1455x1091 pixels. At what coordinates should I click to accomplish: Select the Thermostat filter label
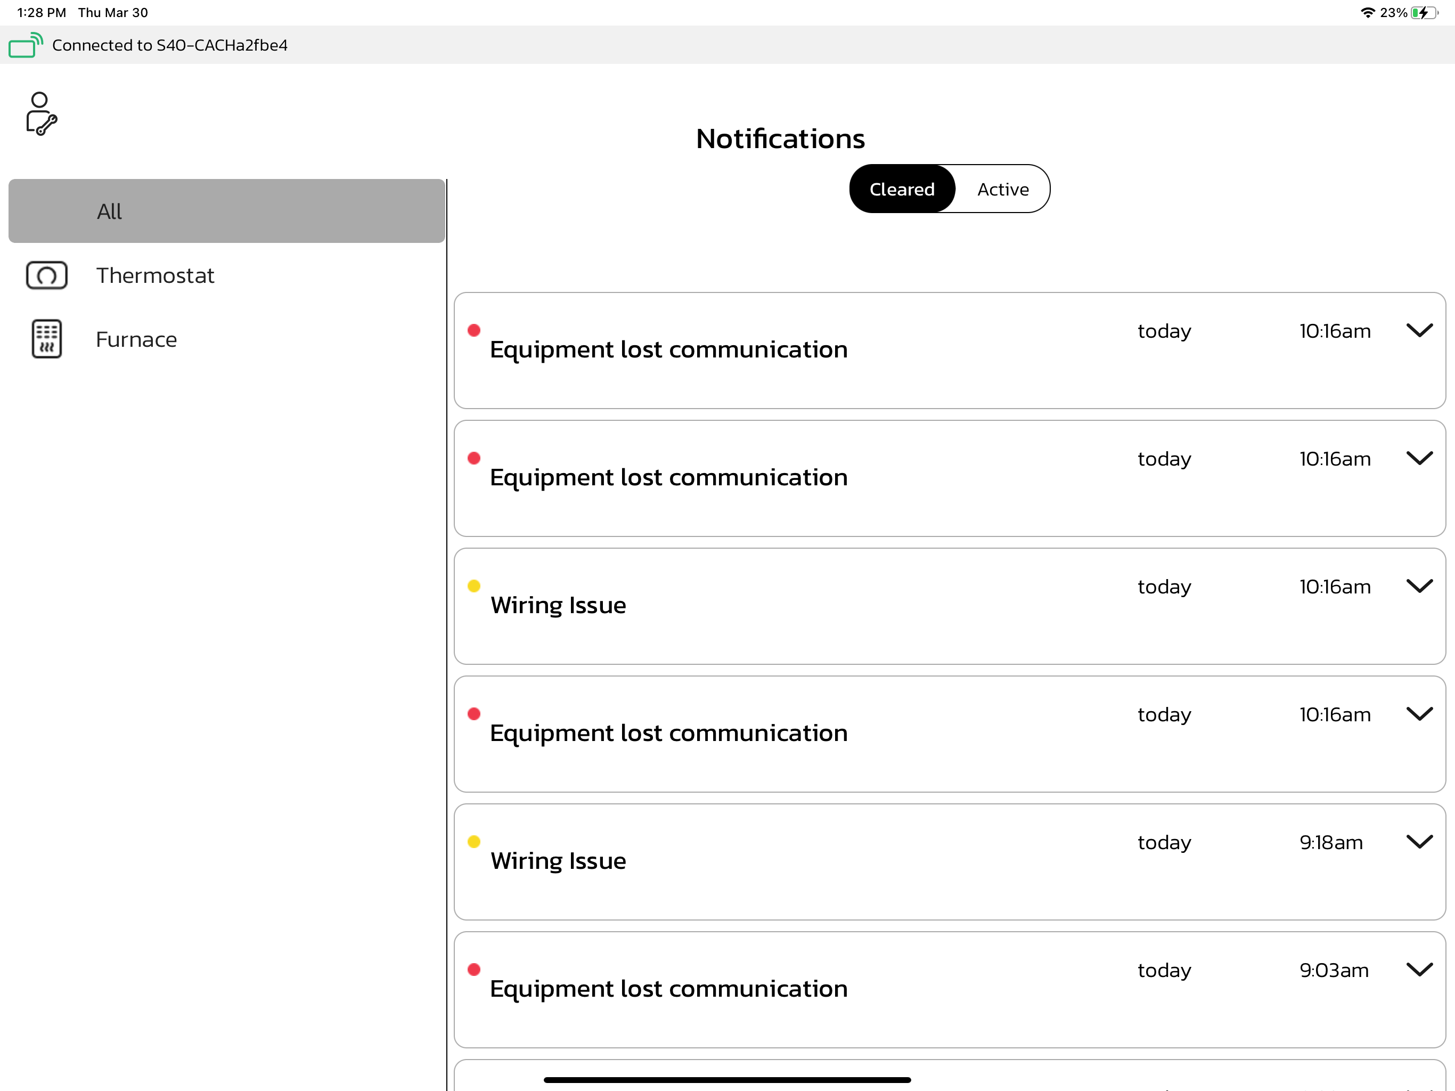(155, 275)
